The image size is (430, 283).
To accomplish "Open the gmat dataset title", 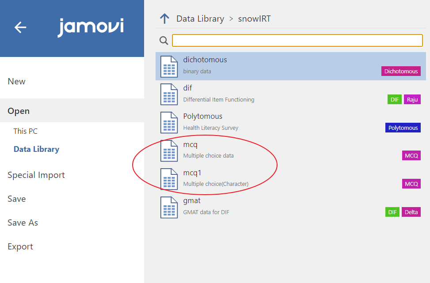I will coord(192,201).
